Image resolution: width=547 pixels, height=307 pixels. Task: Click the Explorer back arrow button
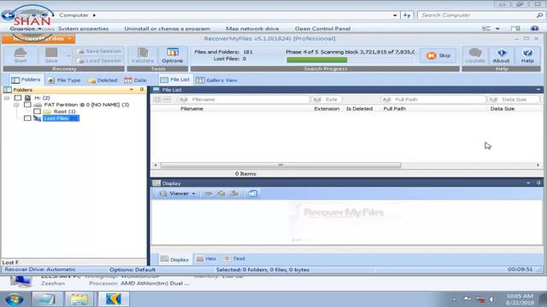click(8, 15)
